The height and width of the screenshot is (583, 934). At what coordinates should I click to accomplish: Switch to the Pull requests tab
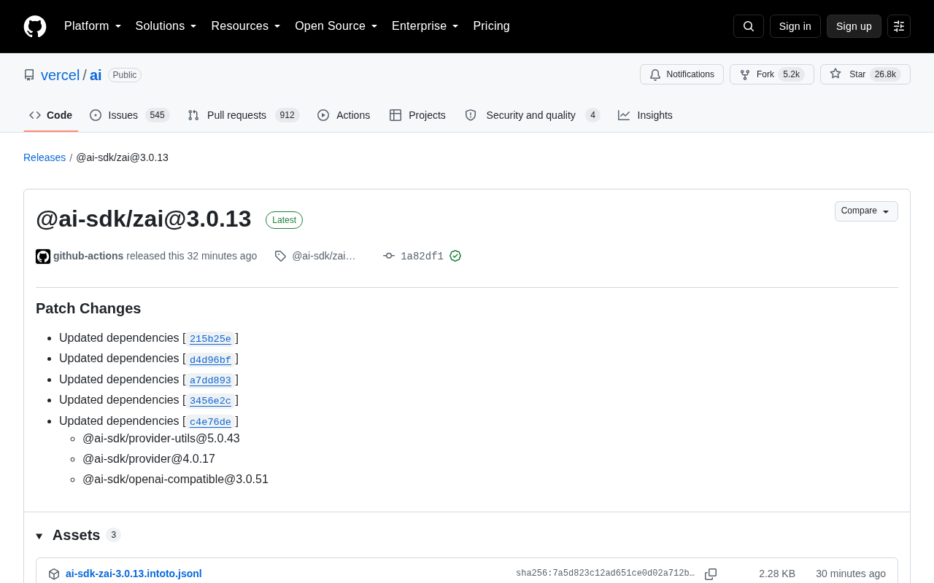[x=244, y=115]
